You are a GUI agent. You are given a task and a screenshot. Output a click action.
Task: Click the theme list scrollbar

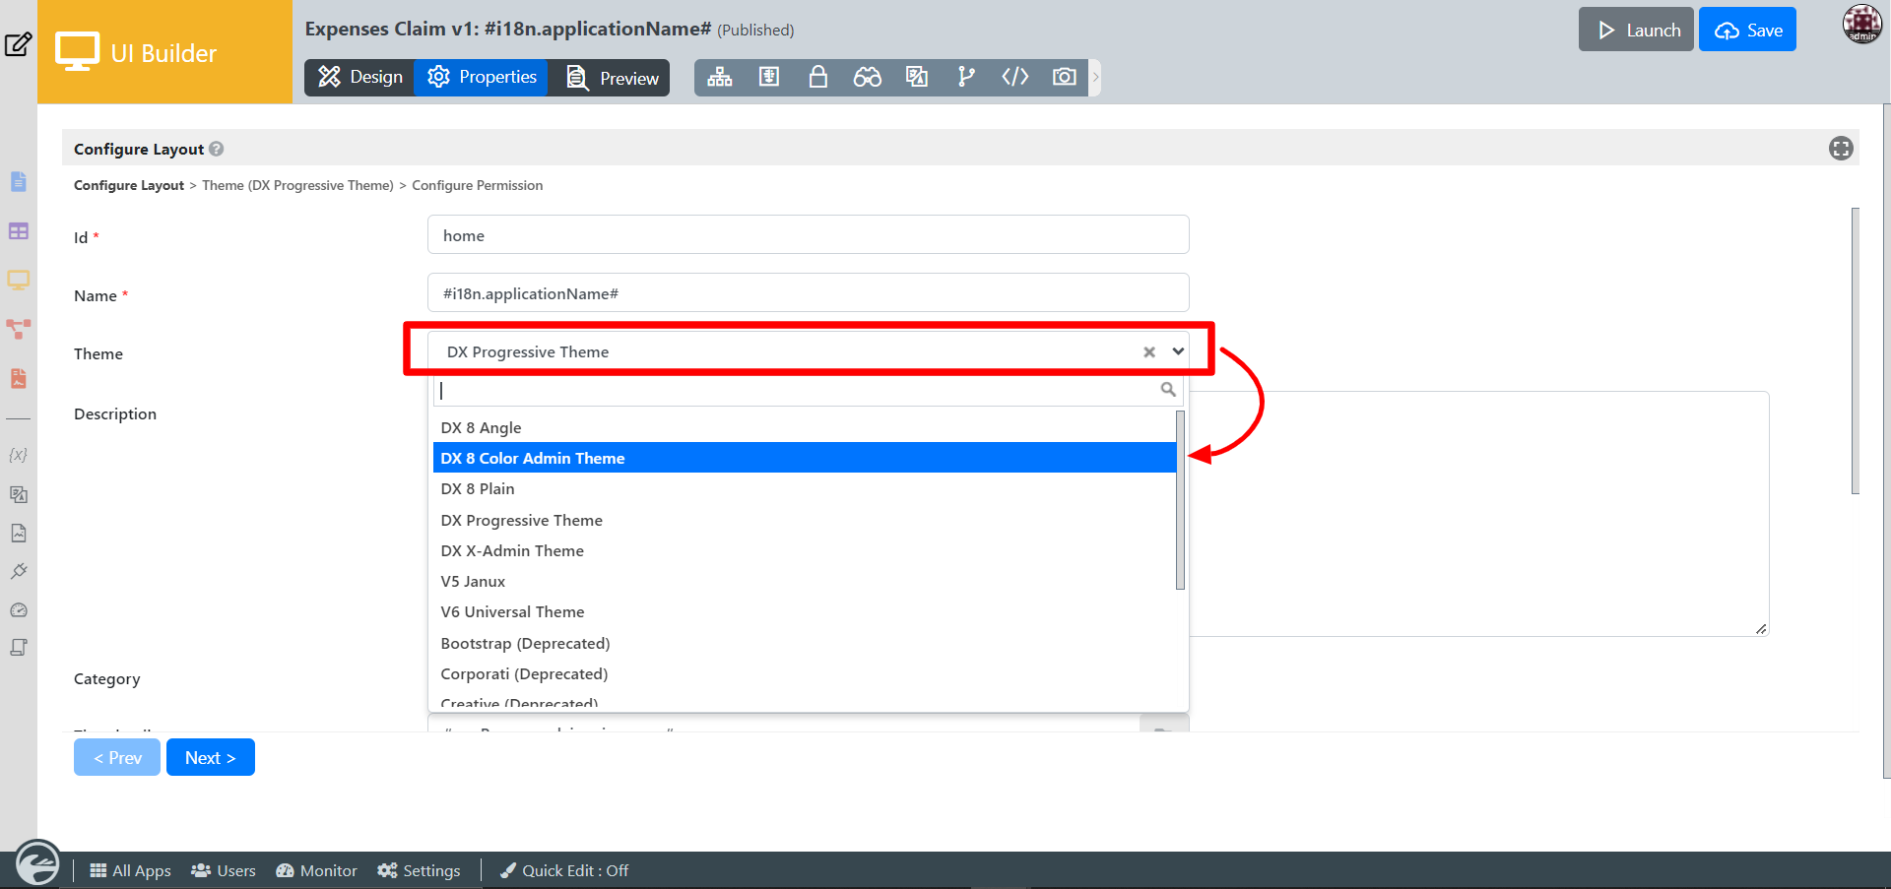tap(1180, 500)
